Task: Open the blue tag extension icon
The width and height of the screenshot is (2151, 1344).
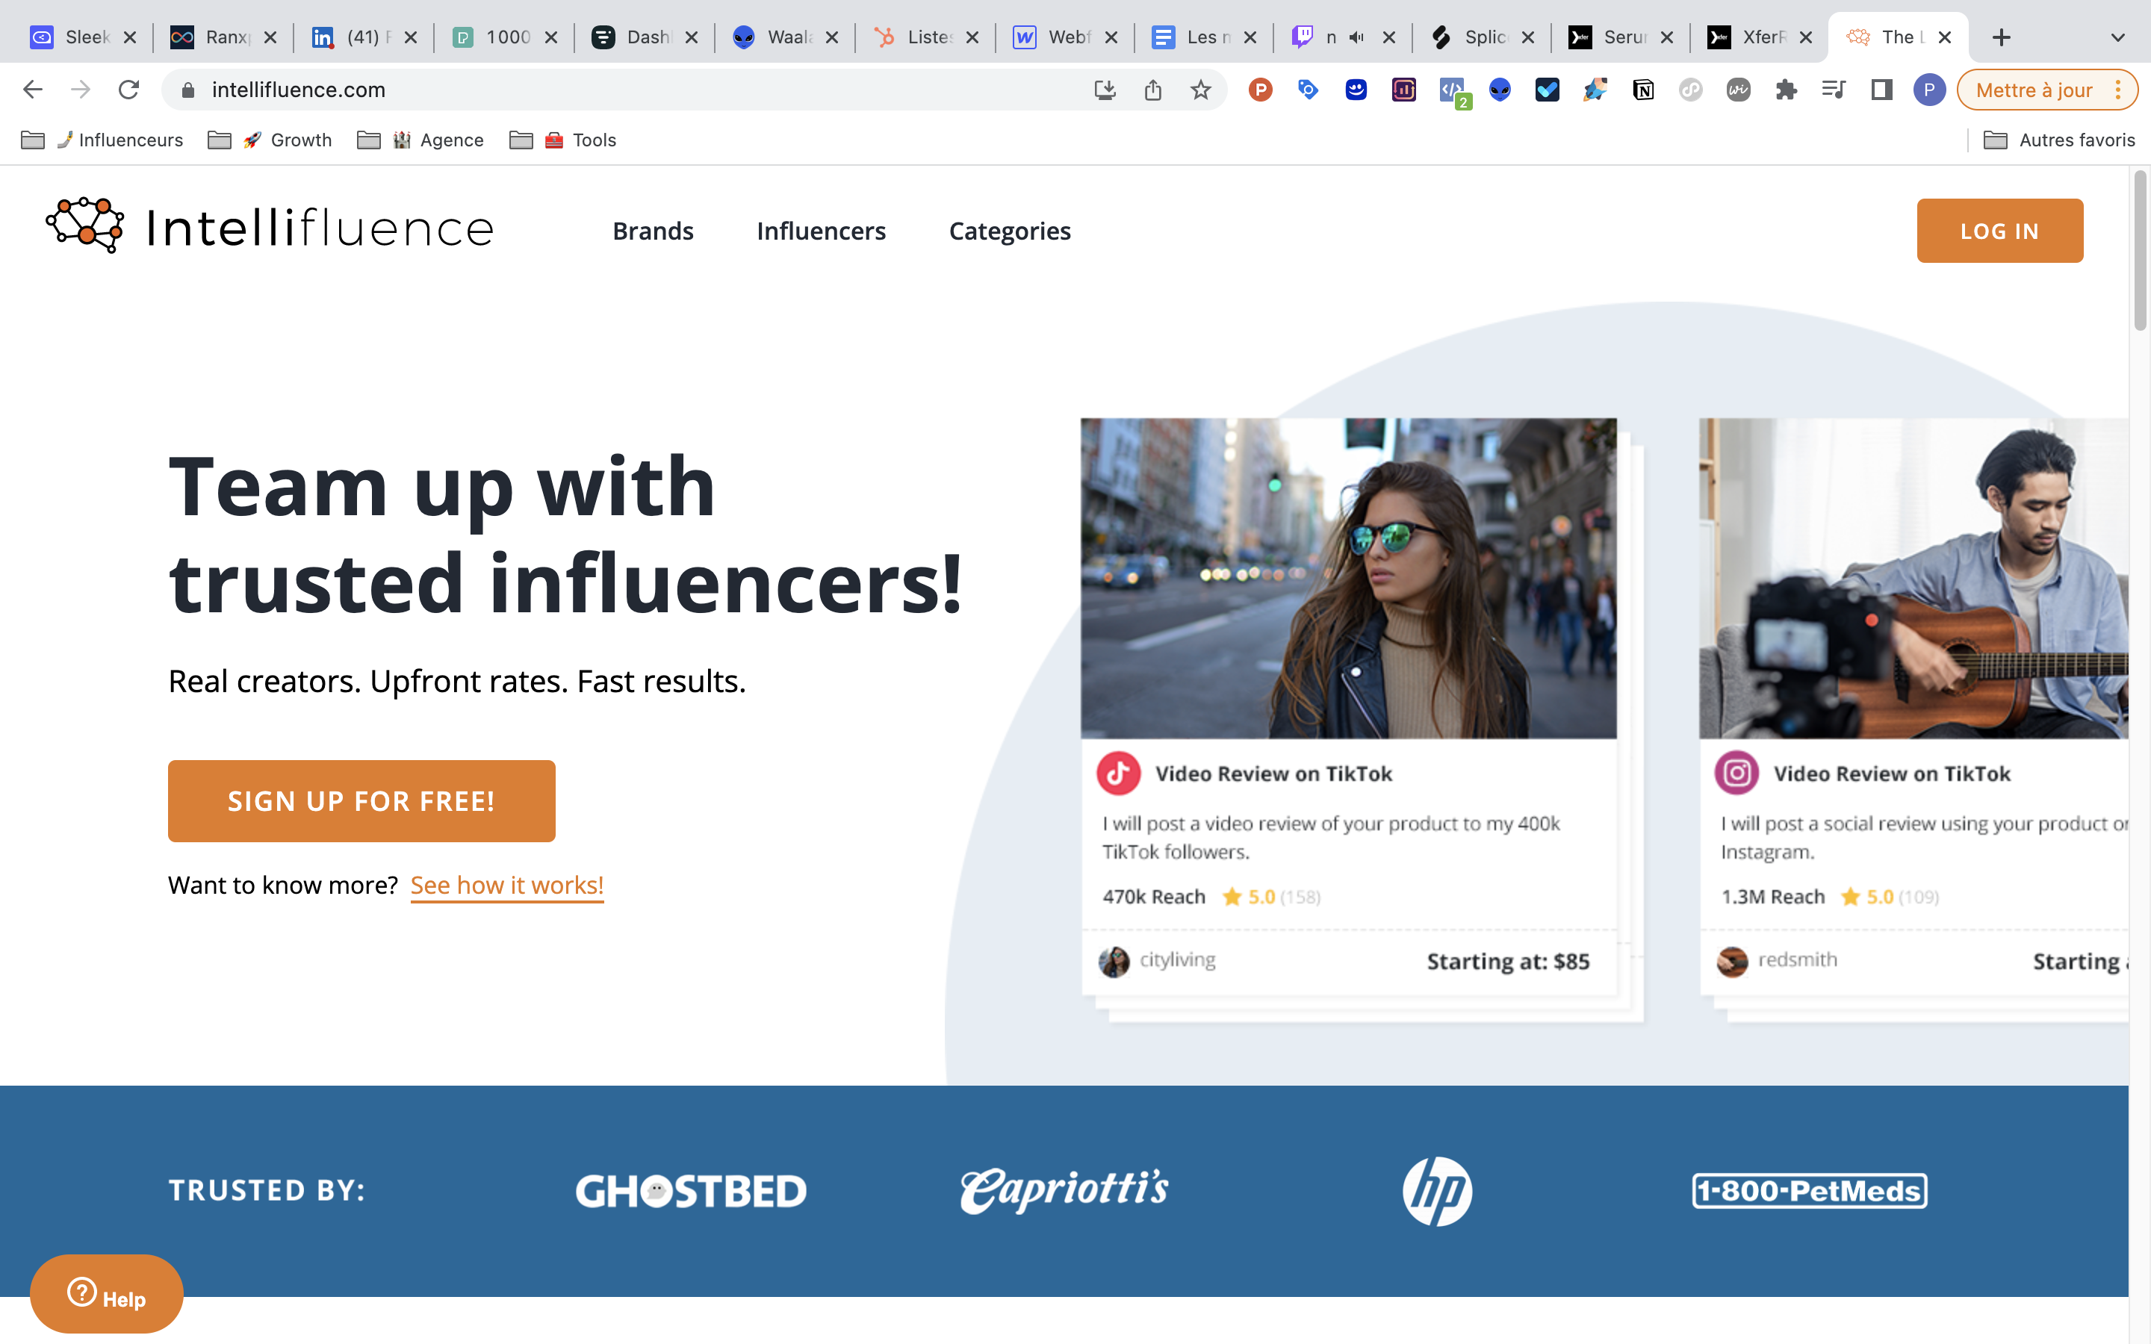Action: pos(1309,90)
